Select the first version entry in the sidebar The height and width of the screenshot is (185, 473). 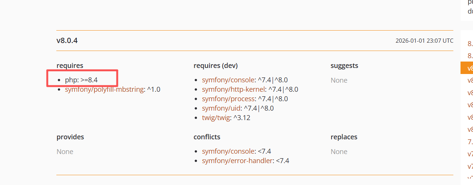tap(470, 43)
